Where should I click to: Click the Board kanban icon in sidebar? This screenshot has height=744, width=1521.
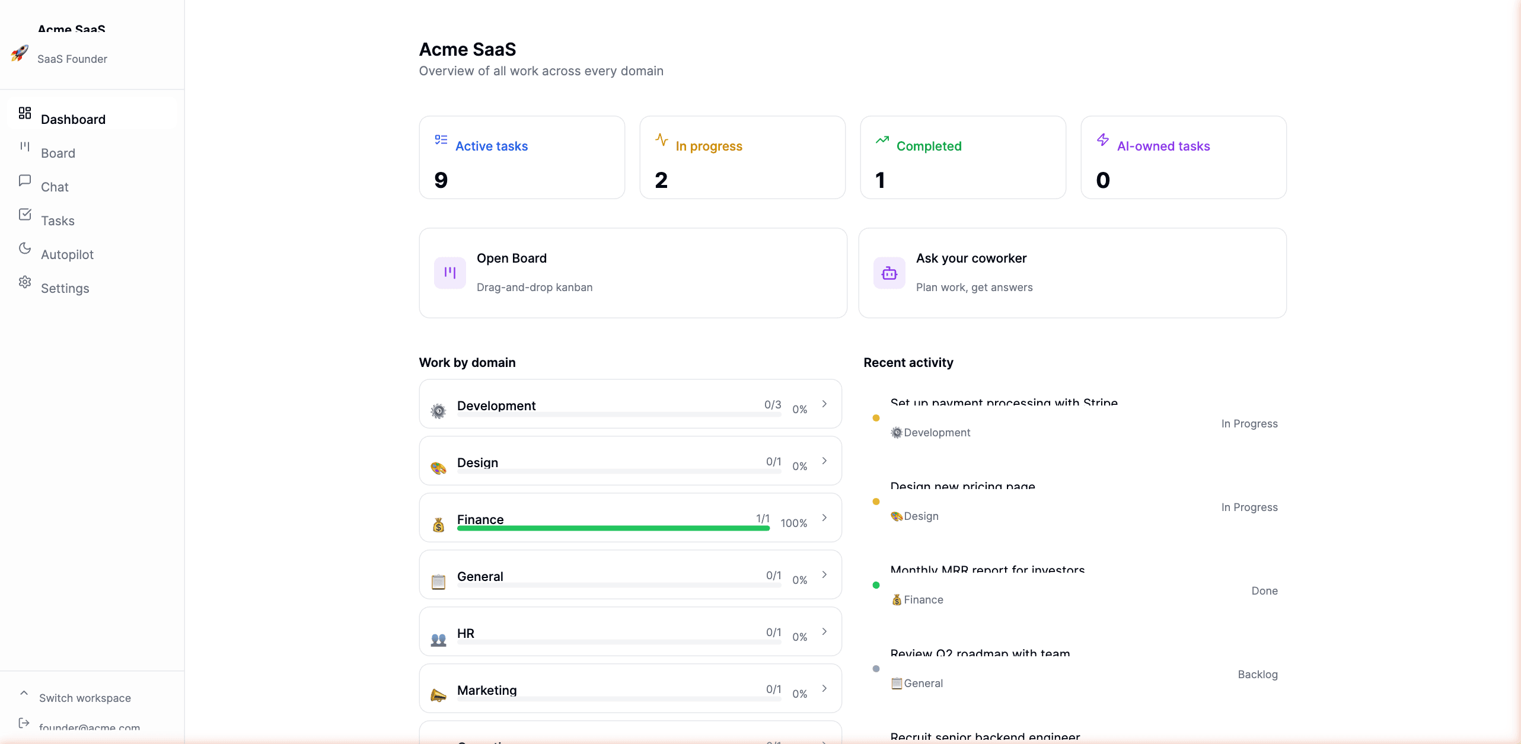[x=25, y=146]
